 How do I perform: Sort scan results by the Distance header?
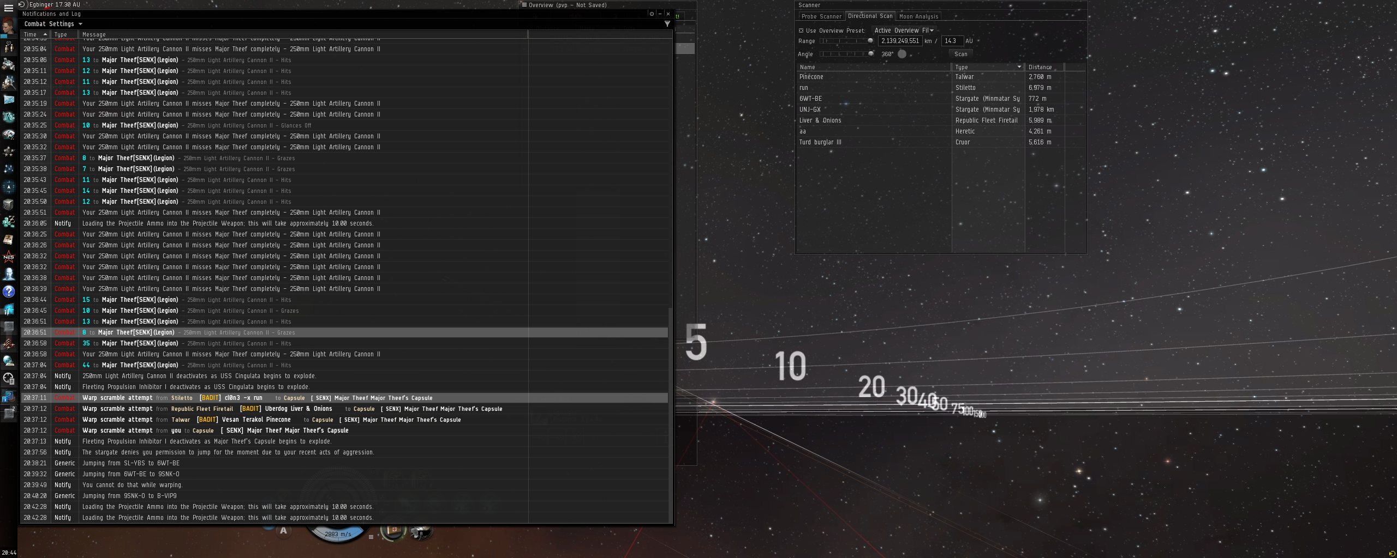(1044, 67)
